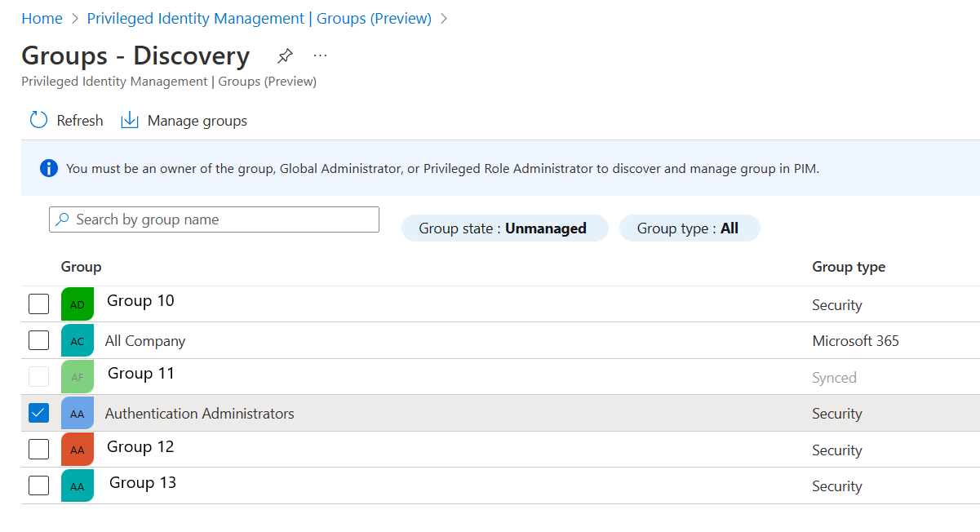The height and width of the screenshot is (532, 980).
Task: Open the Group type All filter
Action: click(689, 228)
